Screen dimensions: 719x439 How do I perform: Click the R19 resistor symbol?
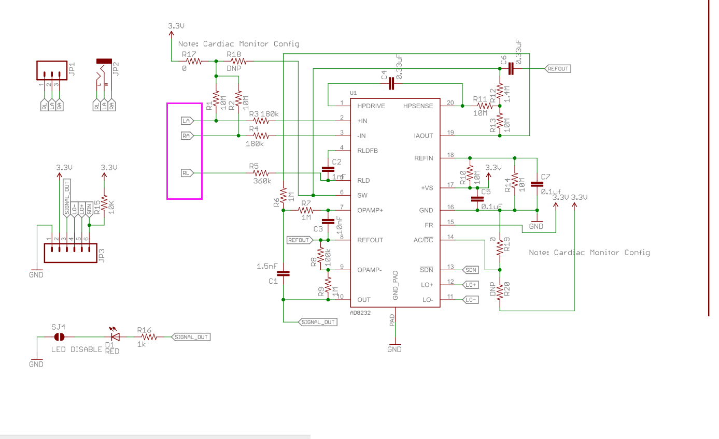500,247
